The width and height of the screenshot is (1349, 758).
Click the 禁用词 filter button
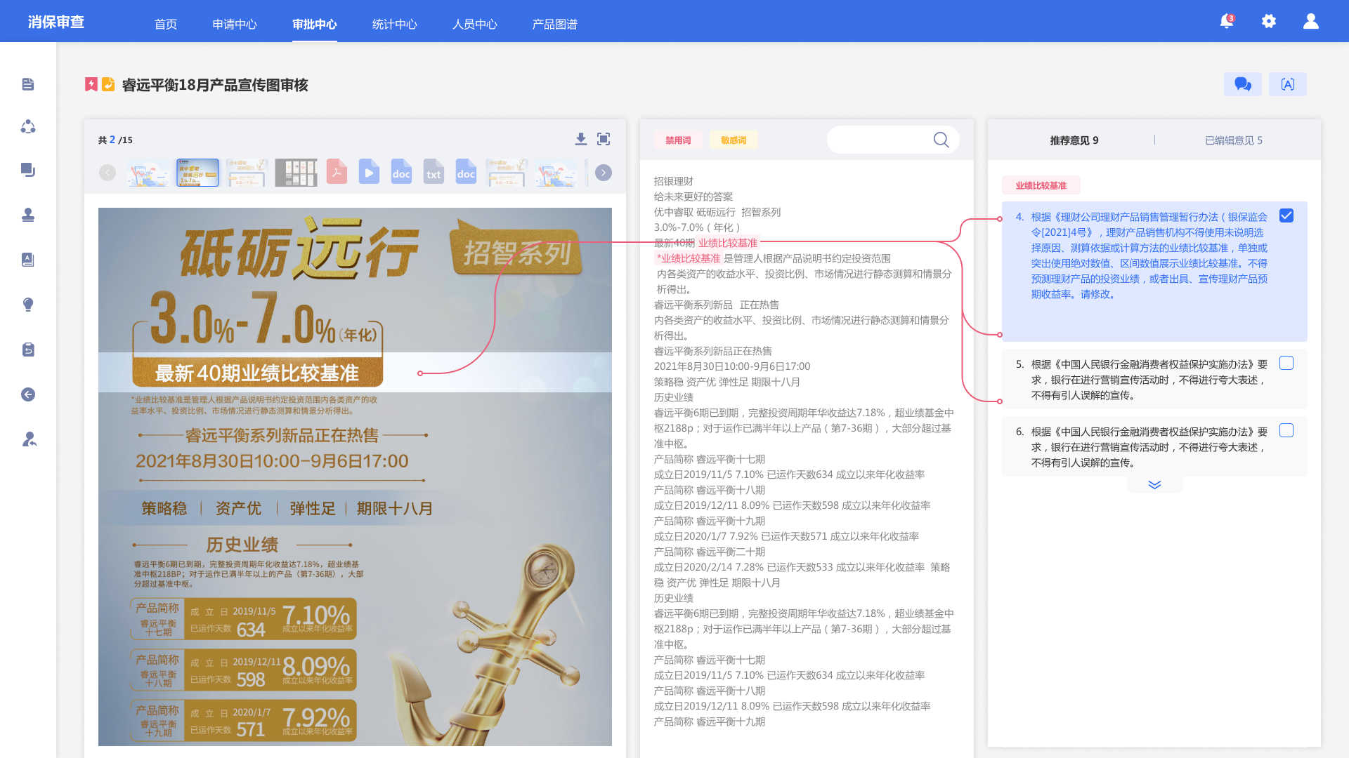click(x=678, y=140)
